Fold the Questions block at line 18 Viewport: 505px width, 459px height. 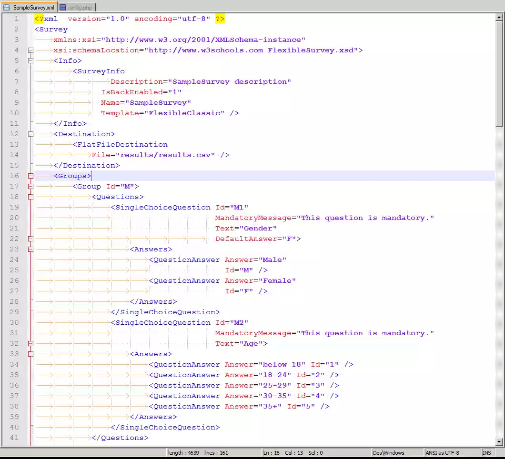pyautogui.click(x=31, y=197)
